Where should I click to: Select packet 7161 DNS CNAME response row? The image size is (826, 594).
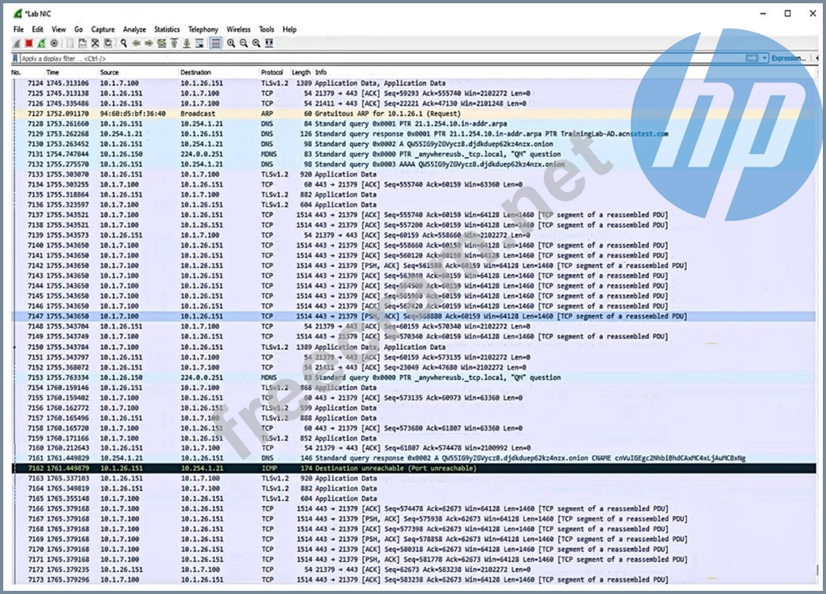413,458
